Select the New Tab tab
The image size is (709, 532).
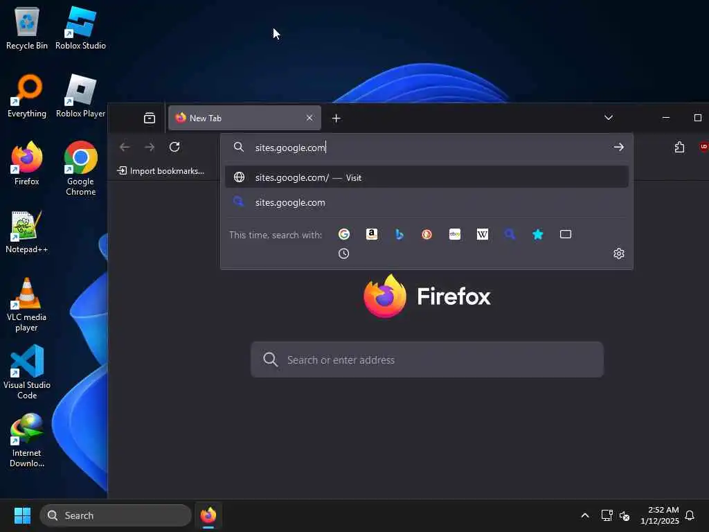(x=244, y=118)
